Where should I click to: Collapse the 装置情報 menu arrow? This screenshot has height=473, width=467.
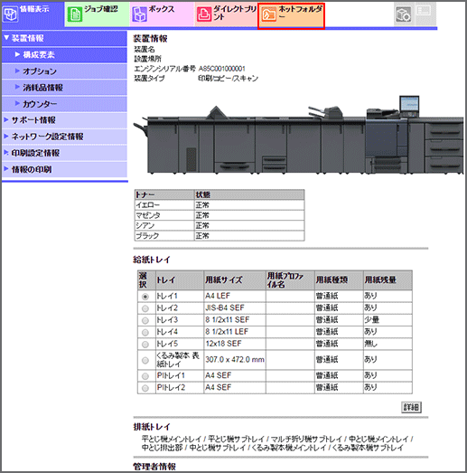point(6,38)
